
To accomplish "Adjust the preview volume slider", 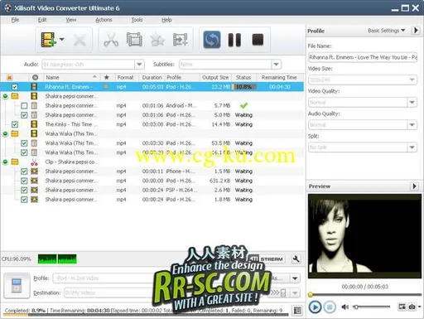I will point(372,307).
